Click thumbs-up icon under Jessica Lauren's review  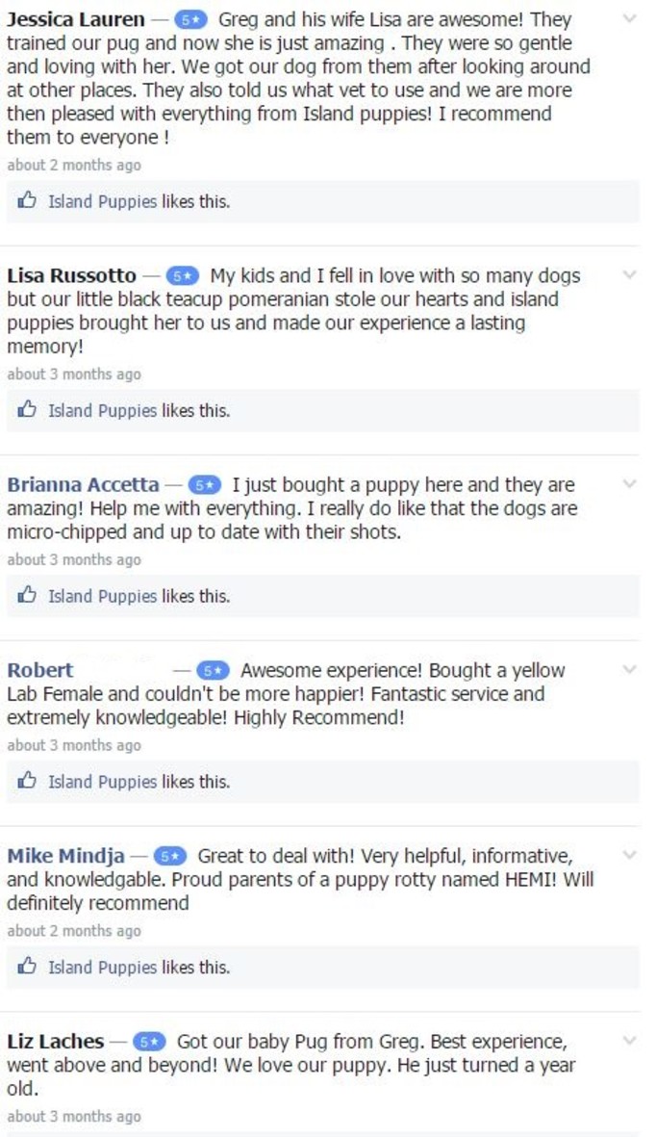click(x=27, y=201)
